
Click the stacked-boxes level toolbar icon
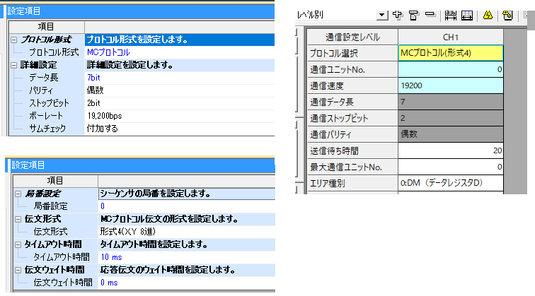click(x=413, y=15)
